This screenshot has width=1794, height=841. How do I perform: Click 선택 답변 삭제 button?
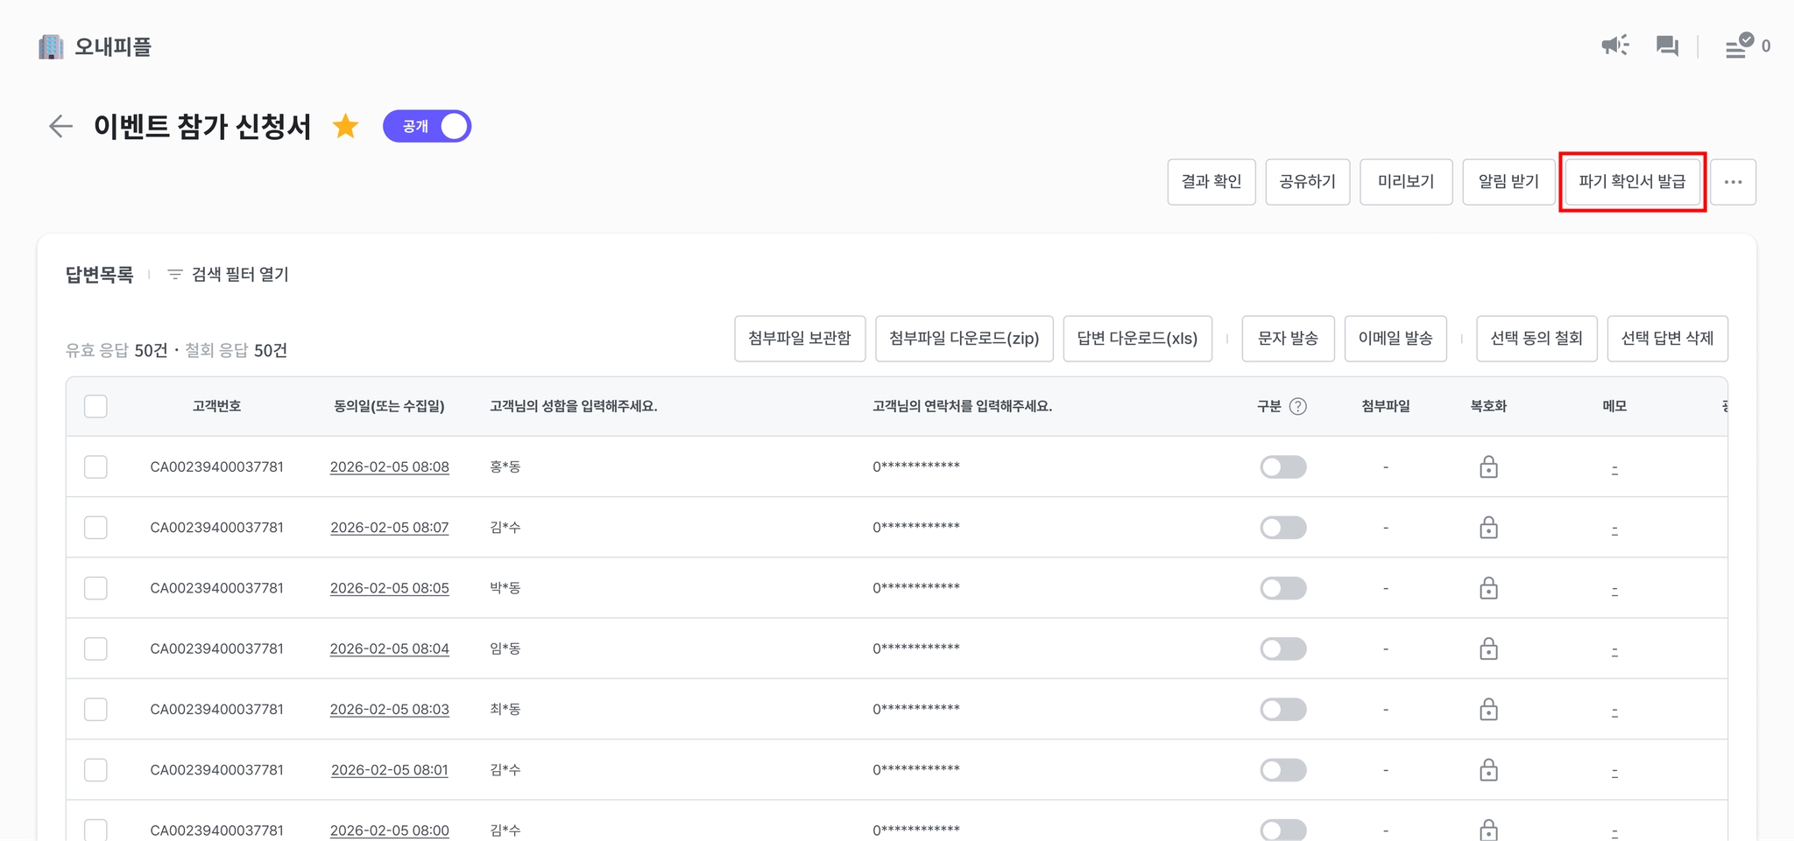(1668, 339)
